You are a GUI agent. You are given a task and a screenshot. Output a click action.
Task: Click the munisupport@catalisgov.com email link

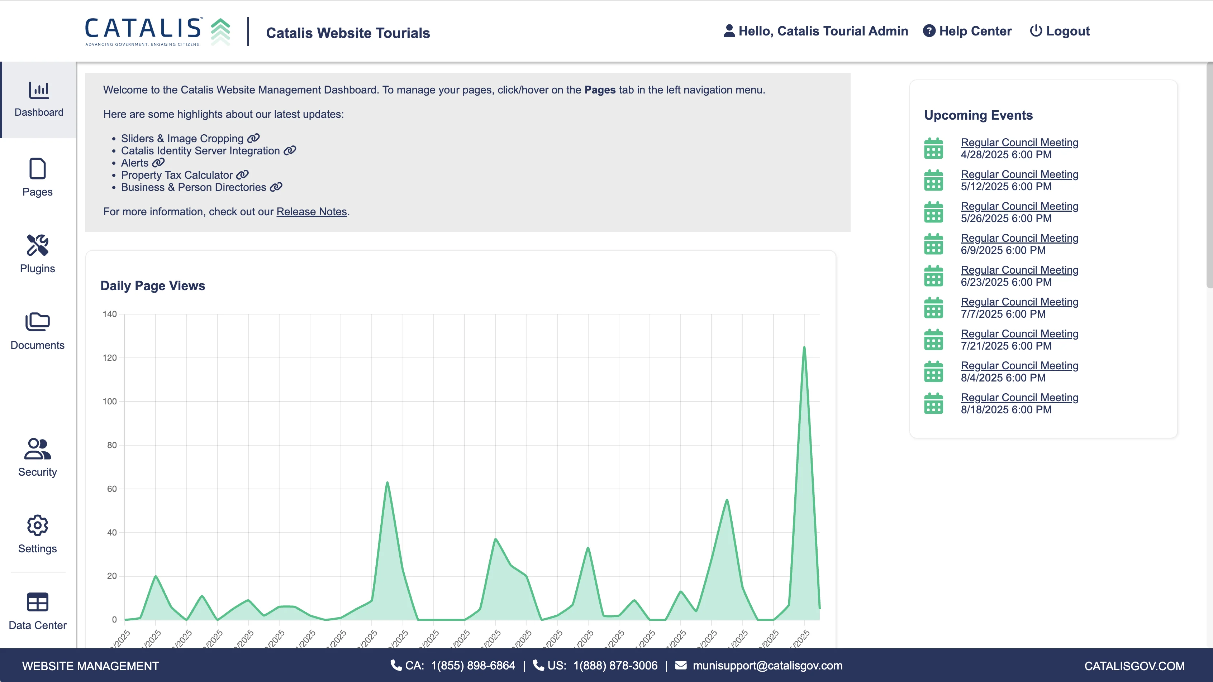tap(767, 666)
